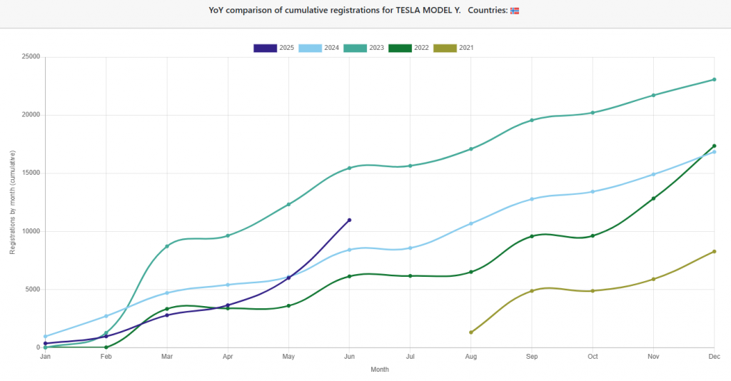
Task: Click the 2025 data point at Mar
Action: pos(167,315)
